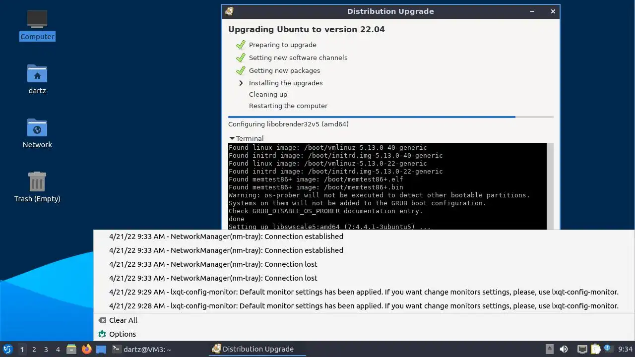Image resolution: width=635 pixels, height=357 pixels.
Task: Open second 9:33 AM Connection established notification
Action: [x=364, y=250]
